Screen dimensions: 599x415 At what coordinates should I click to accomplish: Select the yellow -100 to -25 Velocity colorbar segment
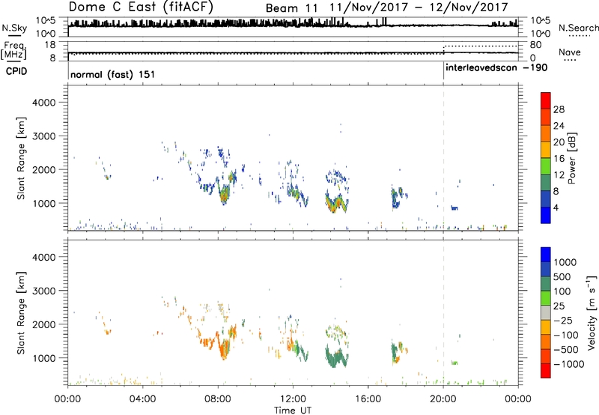point(546,327)
